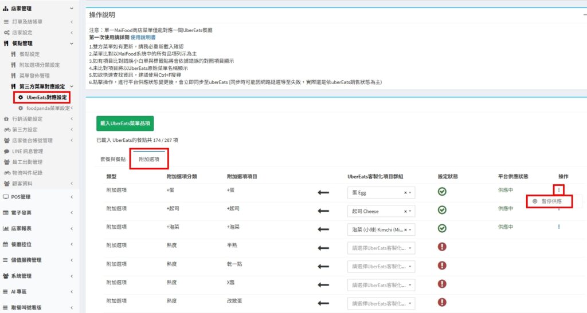The height and width of the screenshot is (313, 587).
Task: Click the left arrow icon in +蛋 row
Action: tap(323, 192)
